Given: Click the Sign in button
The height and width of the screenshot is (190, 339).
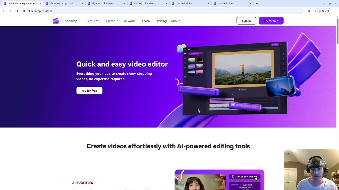Looking at the screenshot, I should click(x=246, y=21).
